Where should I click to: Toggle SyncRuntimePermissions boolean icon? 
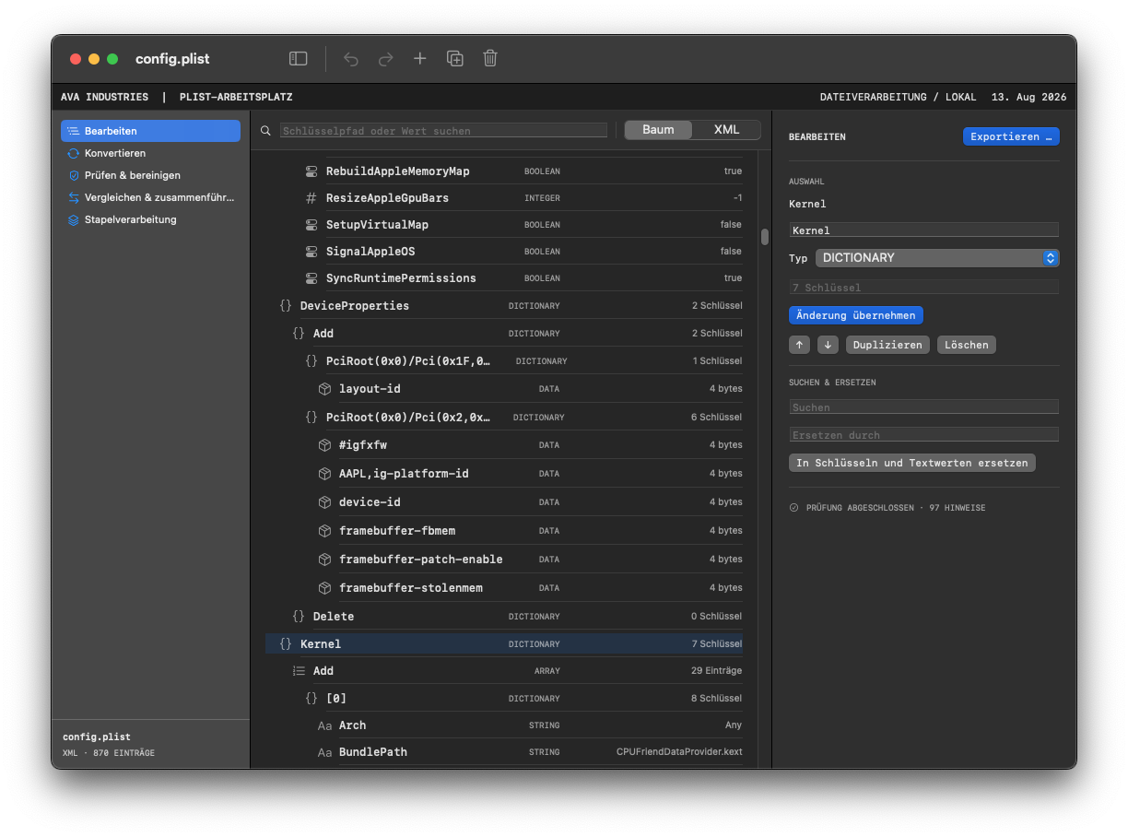pyautogui.click(x=311, y=278)
